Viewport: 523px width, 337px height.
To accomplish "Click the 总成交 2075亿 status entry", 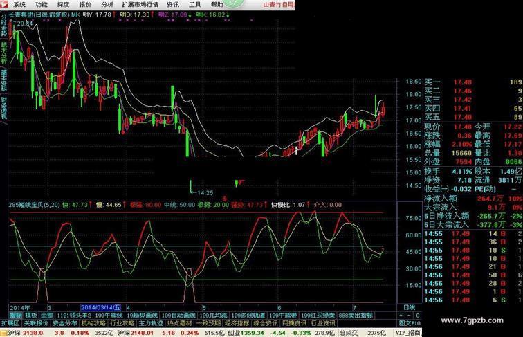I will [x=363, y=333].
